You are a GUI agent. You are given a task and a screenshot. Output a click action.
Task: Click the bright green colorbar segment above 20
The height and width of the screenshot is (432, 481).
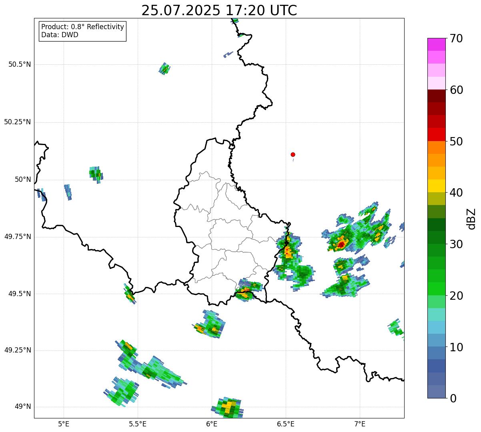[x=436, y=289]
